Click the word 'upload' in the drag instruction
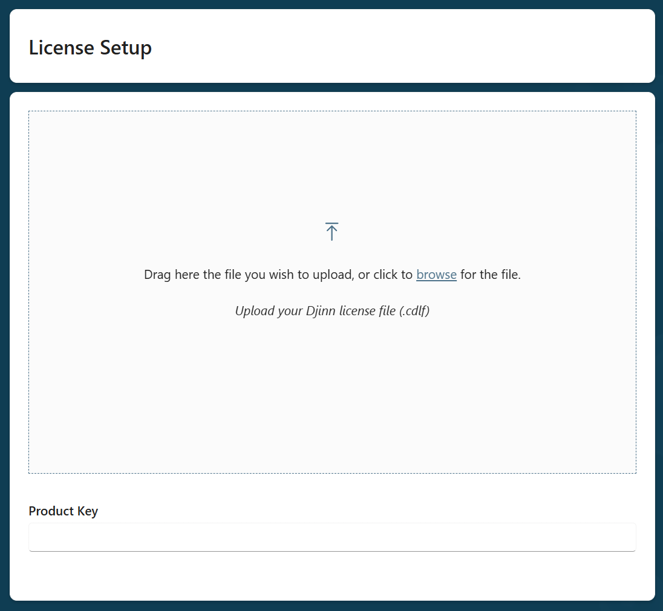The image size is (663, 611). 333,275
